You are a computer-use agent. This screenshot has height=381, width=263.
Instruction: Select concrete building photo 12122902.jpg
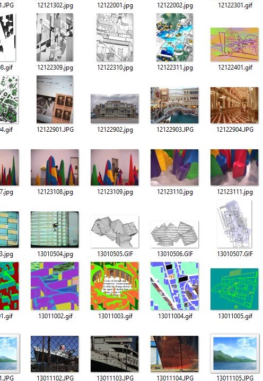pyautogui.click(x=115, y=108)
